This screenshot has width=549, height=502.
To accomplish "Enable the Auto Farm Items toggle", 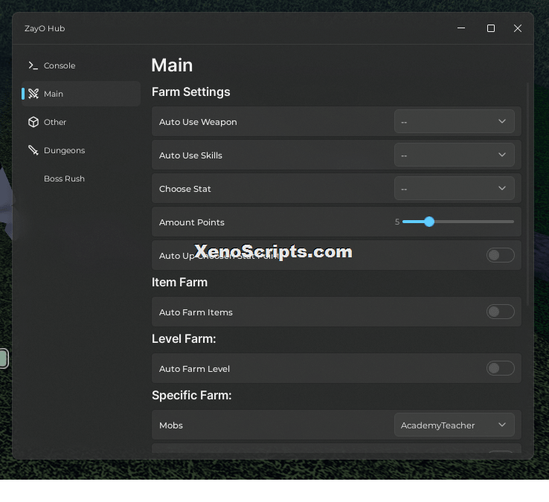I will click(501, 312).
